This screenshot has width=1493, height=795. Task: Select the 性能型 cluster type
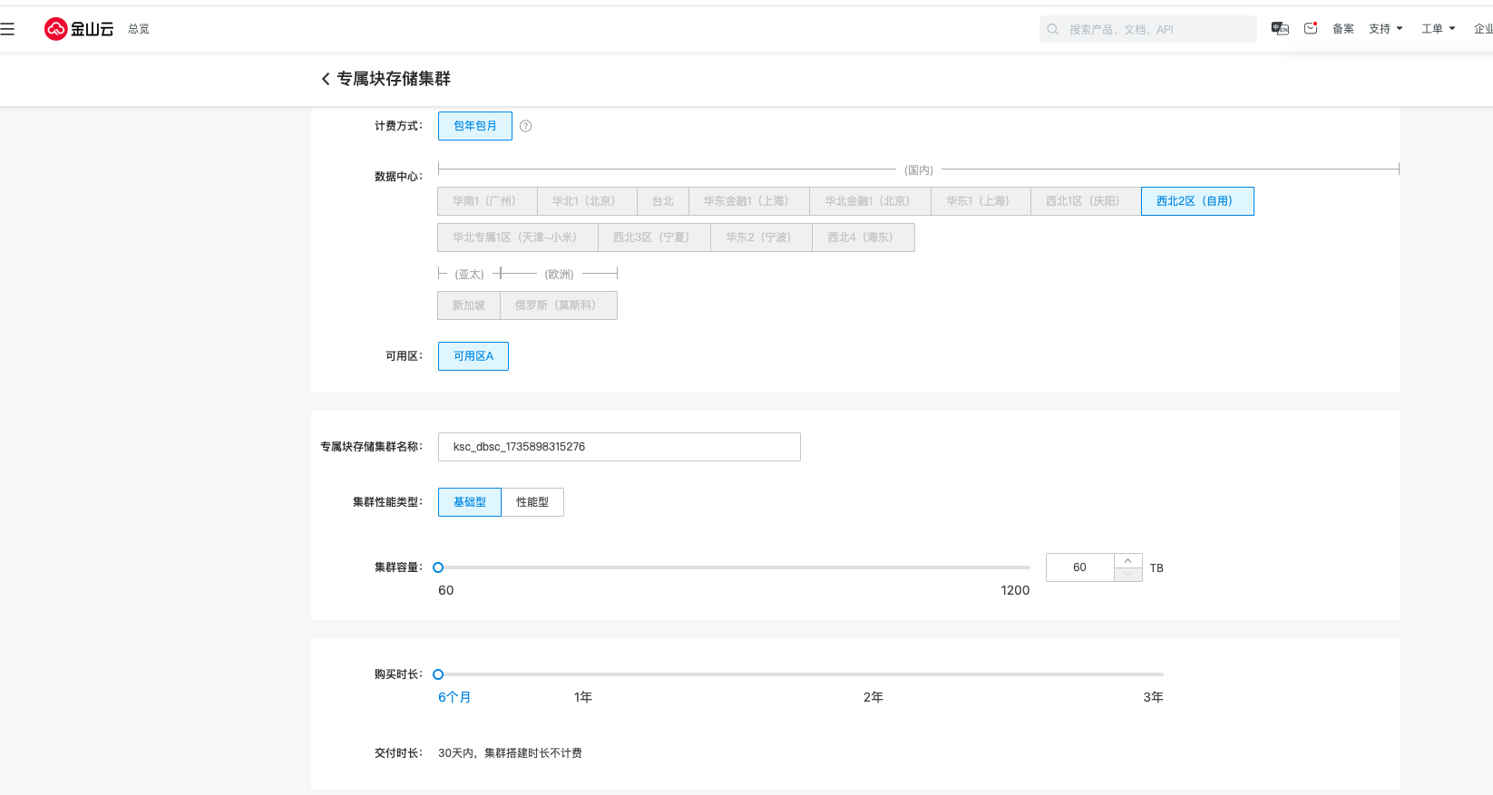coord(532,502)
